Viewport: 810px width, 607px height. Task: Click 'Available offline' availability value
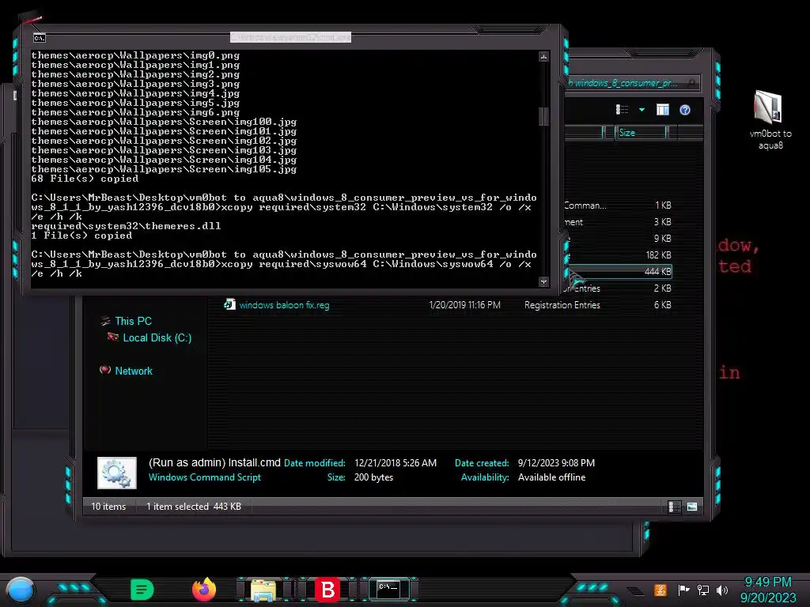coord(551,477)
